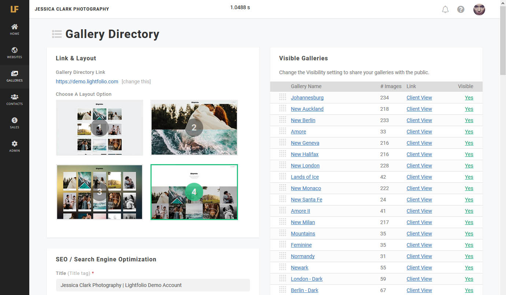Image resolution: width=506 pixels, height=295 pixels.
Task: Open Client View for New Berlin
Action: [419, 120]
